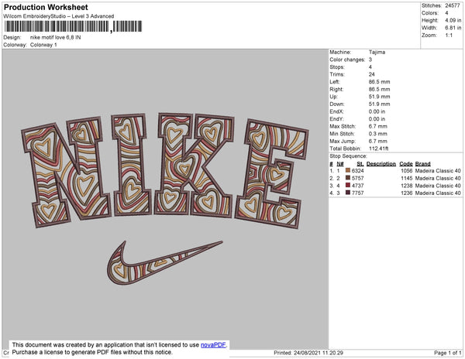
Task: Click the 'Code' column header
Action: 406,164
